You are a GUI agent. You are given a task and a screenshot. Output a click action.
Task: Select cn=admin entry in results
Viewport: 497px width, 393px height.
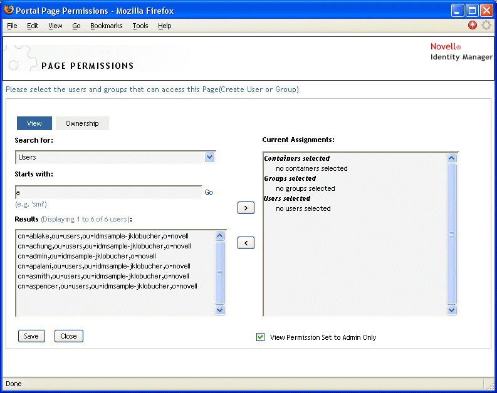coord(87,256)
